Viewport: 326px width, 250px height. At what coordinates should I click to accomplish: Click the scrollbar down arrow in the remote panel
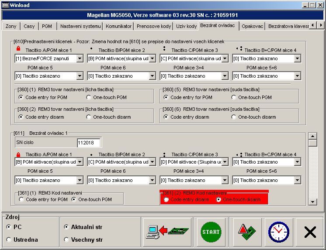[312, 202]
